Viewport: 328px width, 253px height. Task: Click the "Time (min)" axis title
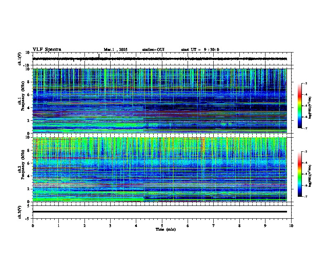click(166, 229)
